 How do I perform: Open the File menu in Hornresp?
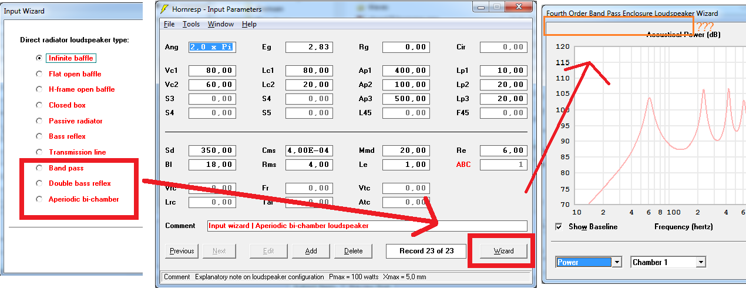coord(169,24)
